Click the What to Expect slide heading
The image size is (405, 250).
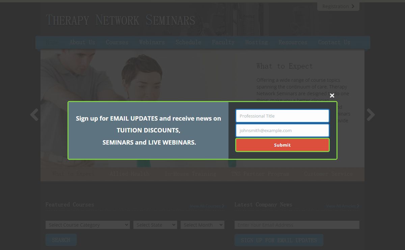[285, 66]
